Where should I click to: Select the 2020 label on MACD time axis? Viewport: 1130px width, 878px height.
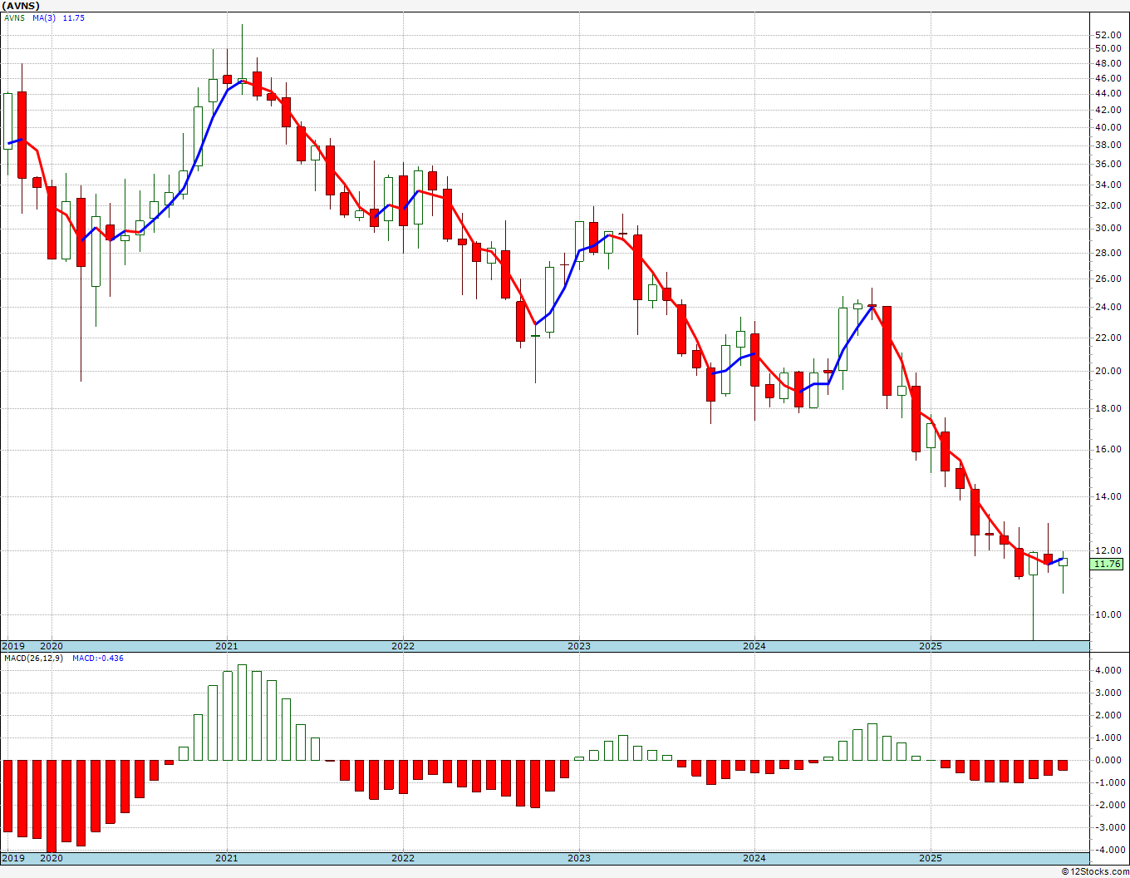coord(52,858)
